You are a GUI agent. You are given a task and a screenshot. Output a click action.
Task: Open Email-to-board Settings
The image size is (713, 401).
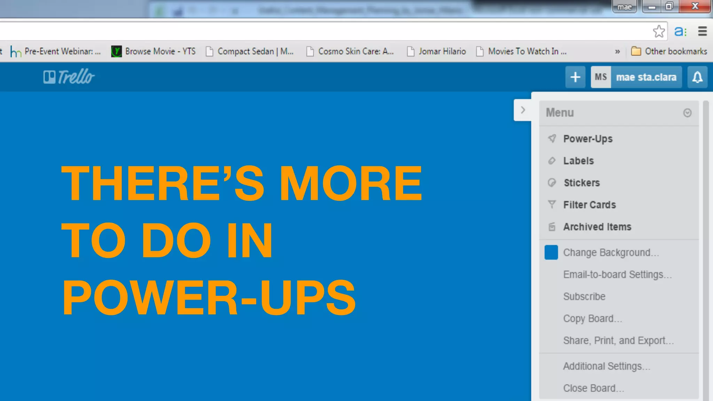tap(618, 275)
